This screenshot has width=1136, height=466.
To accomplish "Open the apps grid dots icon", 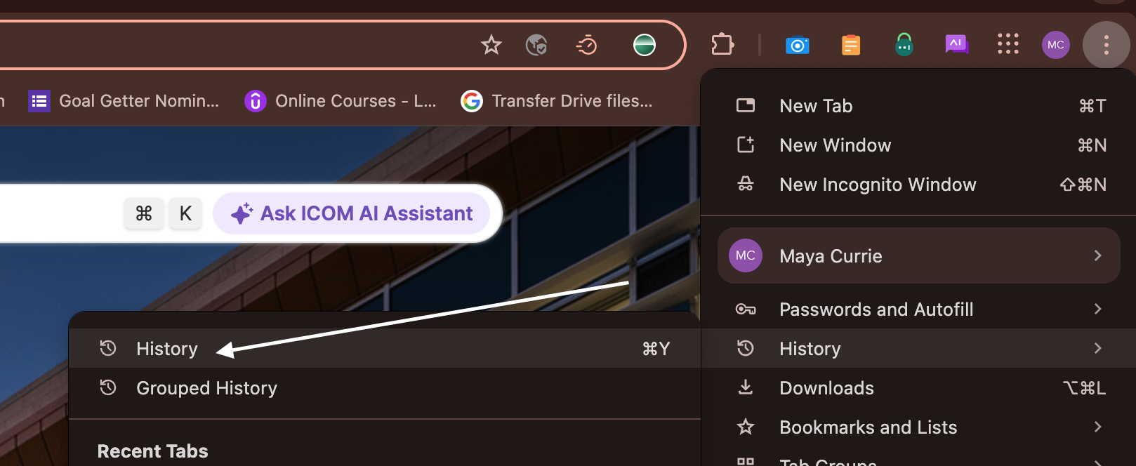I will [x=1008, y=44].
